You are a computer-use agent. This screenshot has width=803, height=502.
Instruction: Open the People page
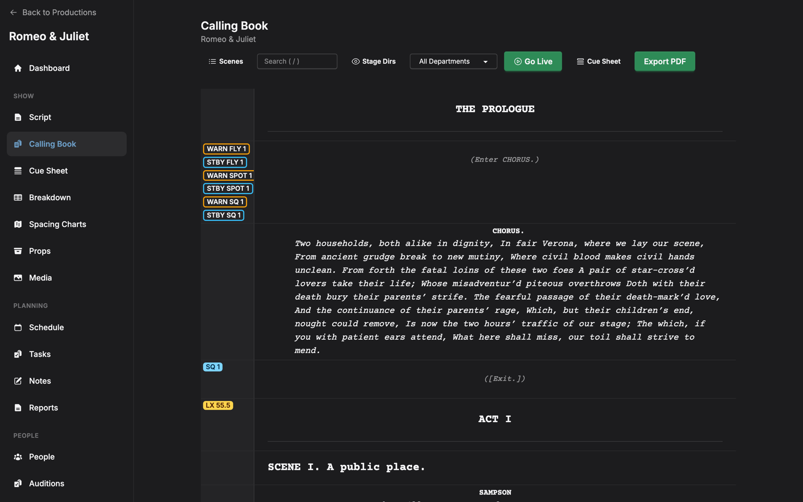click(x=67, y=457)
